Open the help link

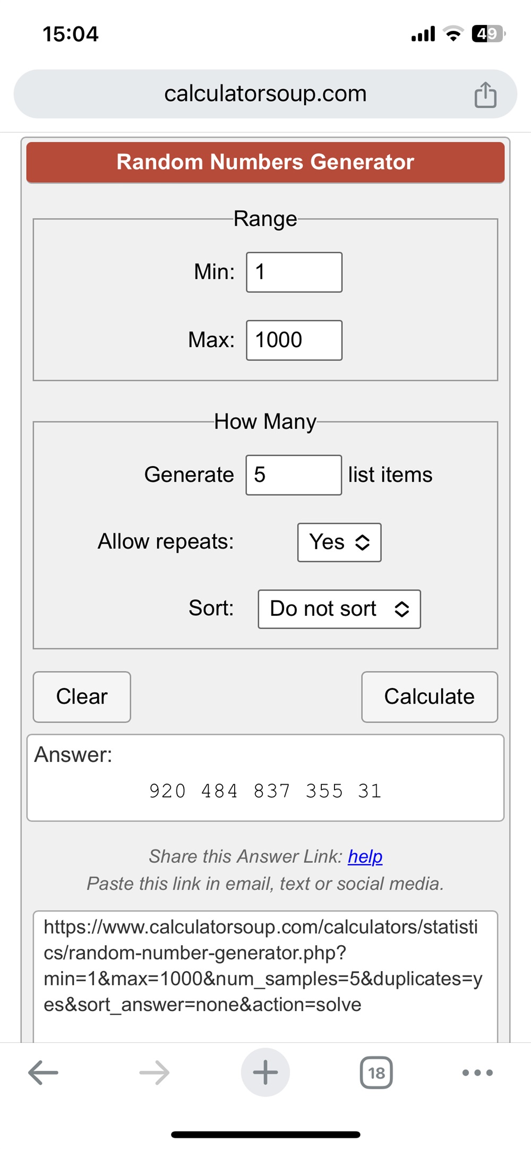[x=365, y=856]
